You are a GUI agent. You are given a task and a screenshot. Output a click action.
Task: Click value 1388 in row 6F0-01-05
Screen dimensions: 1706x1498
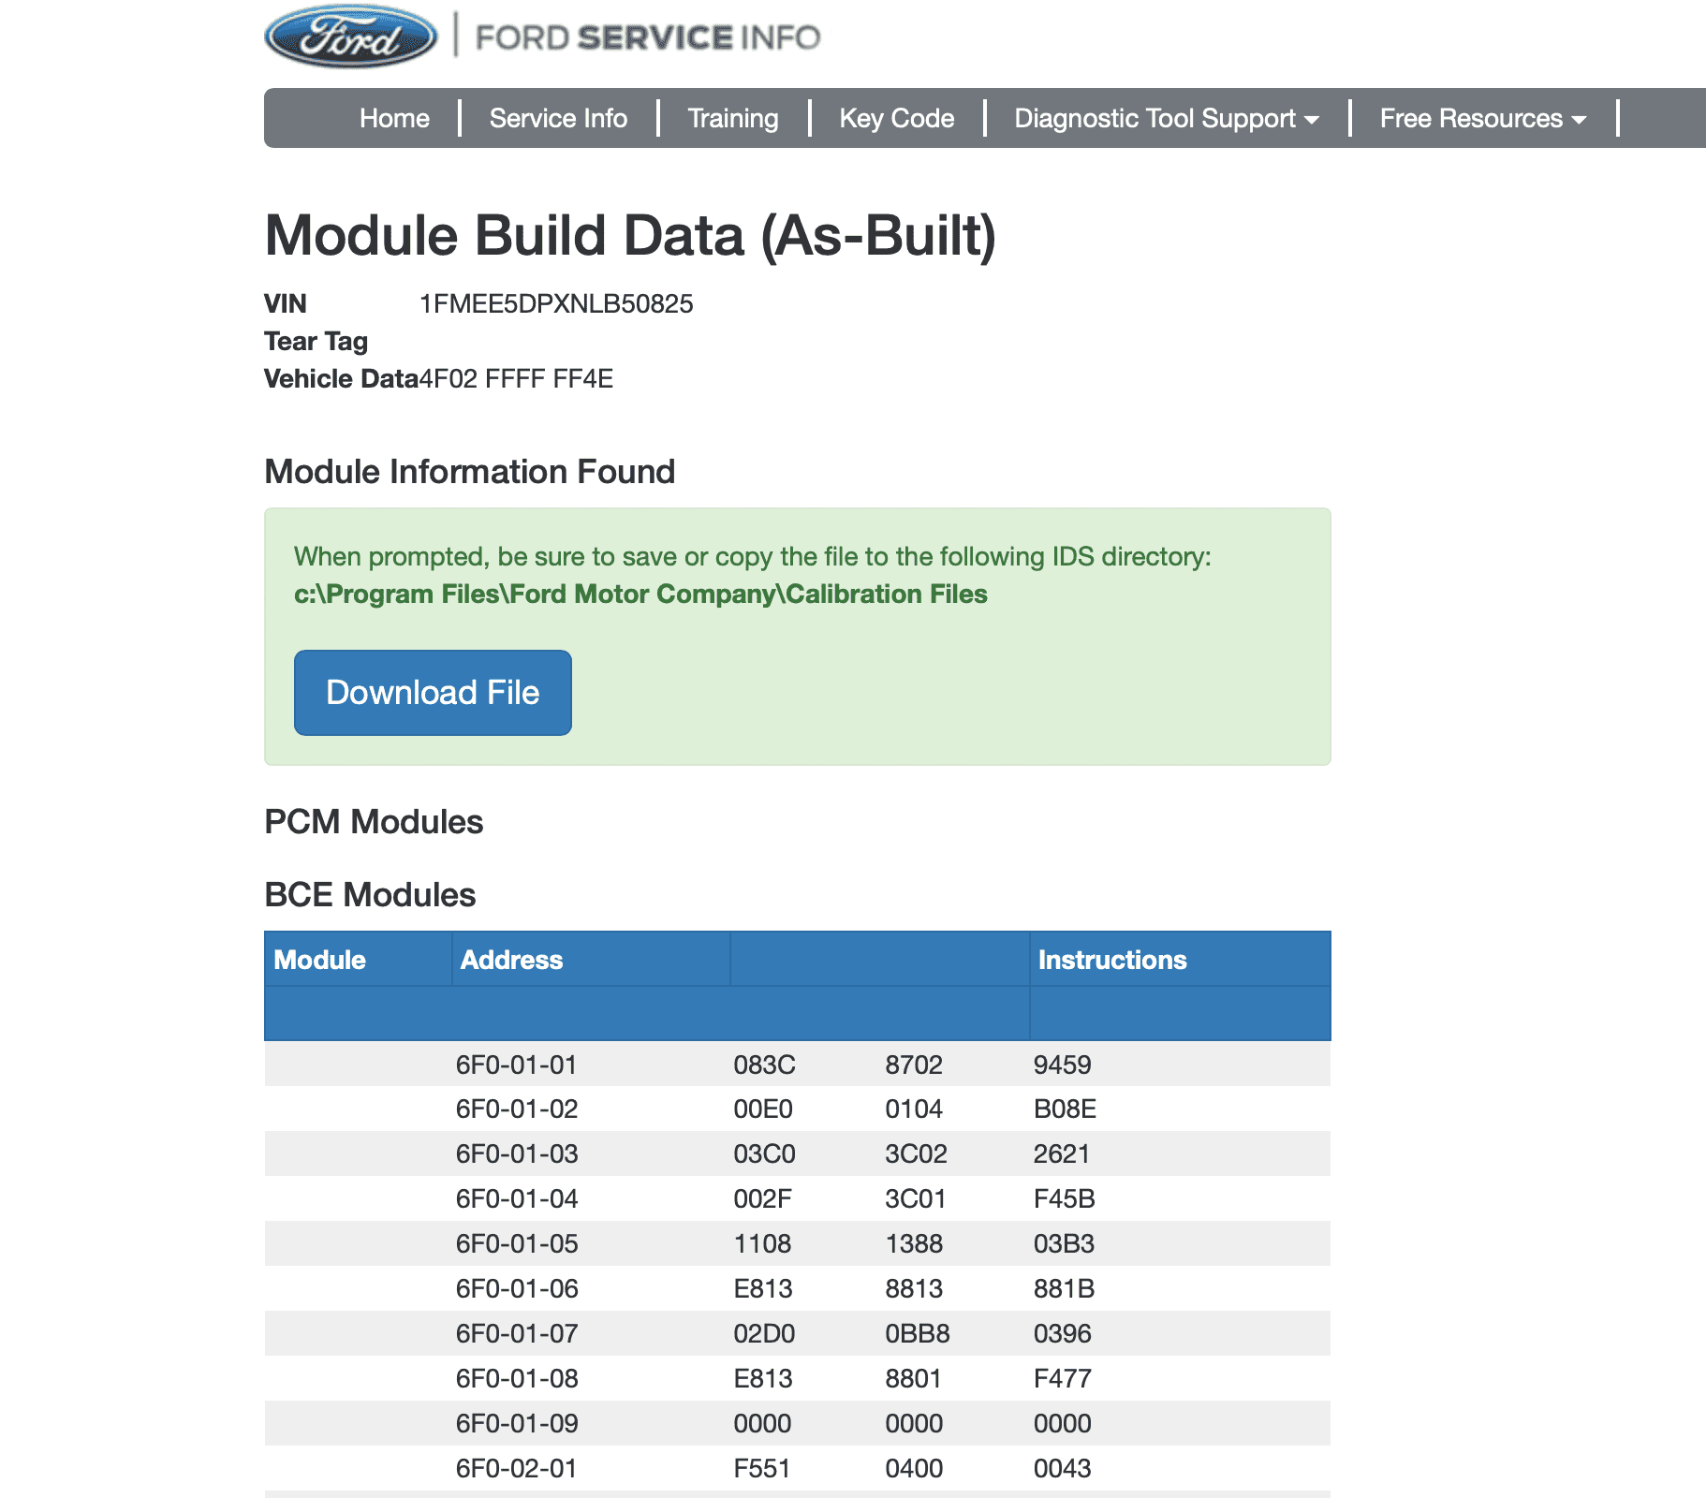coord(914,1244)
